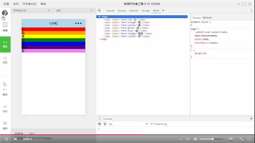The height and width of the screenshot is (143, 255).
Task: Close the console drawer
Action: 251,118
